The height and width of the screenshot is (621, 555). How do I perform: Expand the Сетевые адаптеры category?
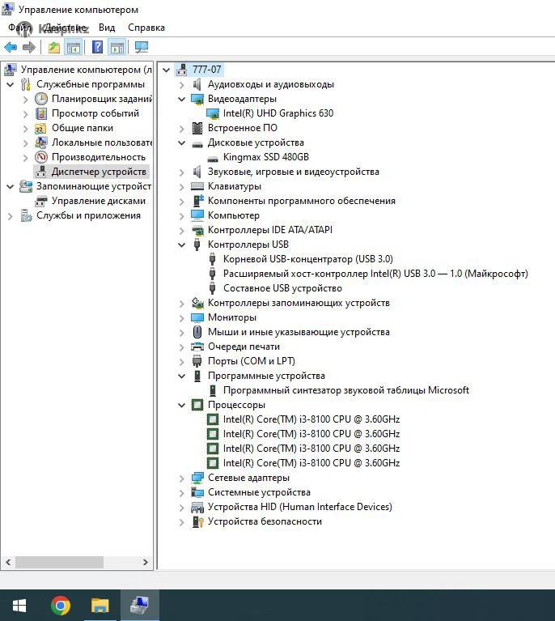click(182, 478)
